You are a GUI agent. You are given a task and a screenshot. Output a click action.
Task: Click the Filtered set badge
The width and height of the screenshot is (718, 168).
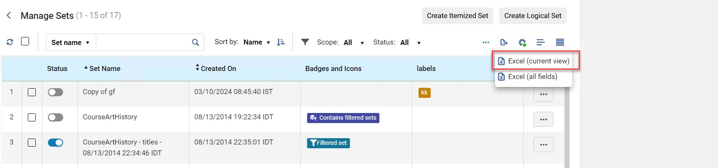(x=329, y=143)
